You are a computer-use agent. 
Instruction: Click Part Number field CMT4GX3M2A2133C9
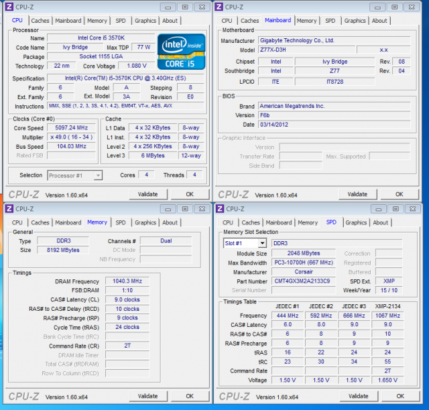click(x=303, y=281)
